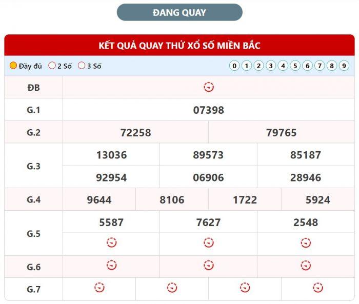Filter by digit 4 circle
359x304 pixels.
(283, 66)
